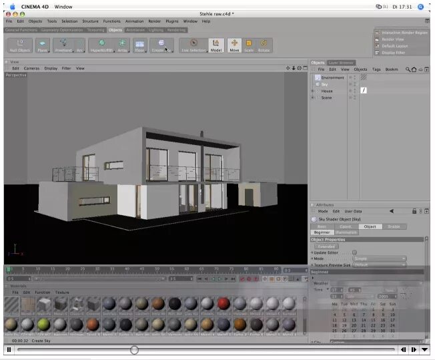Switch to Model mode
Image resolution: width=435 pixels, height=360 pixels.
click(x=216, y=45)
